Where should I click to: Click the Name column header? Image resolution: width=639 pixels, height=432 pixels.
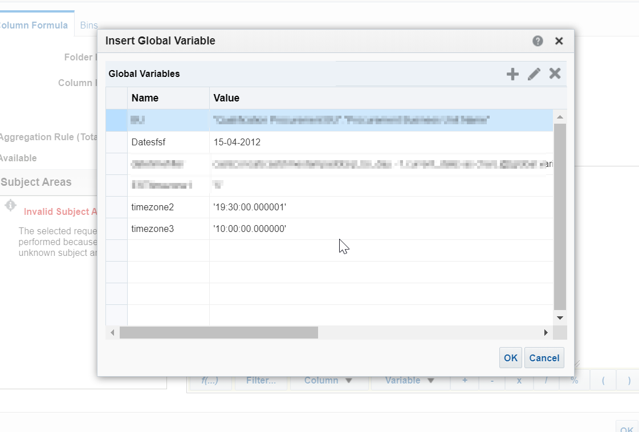[168, 98]
